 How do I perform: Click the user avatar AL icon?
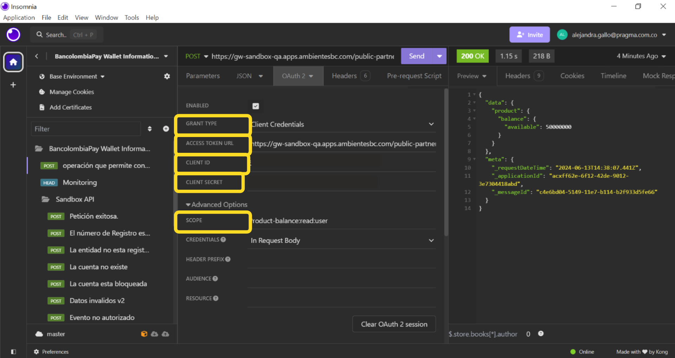(x=562, y=35)
